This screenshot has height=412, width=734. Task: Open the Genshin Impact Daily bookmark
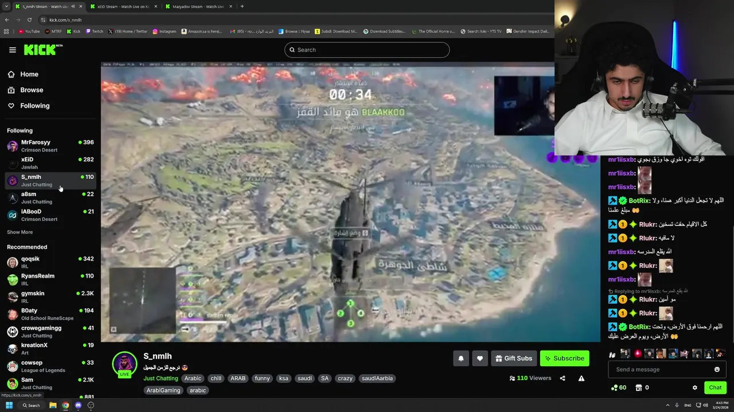click(x=528, y=31)
